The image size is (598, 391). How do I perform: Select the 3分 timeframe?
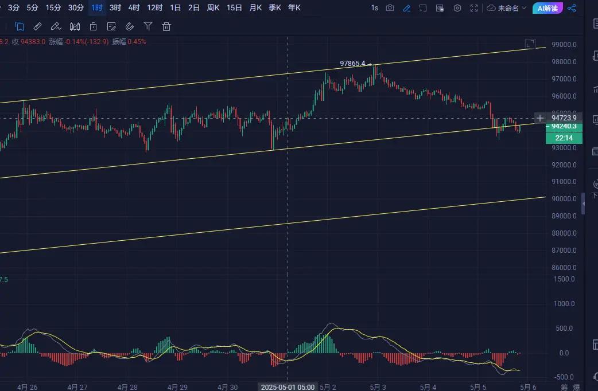pos(14,7)
